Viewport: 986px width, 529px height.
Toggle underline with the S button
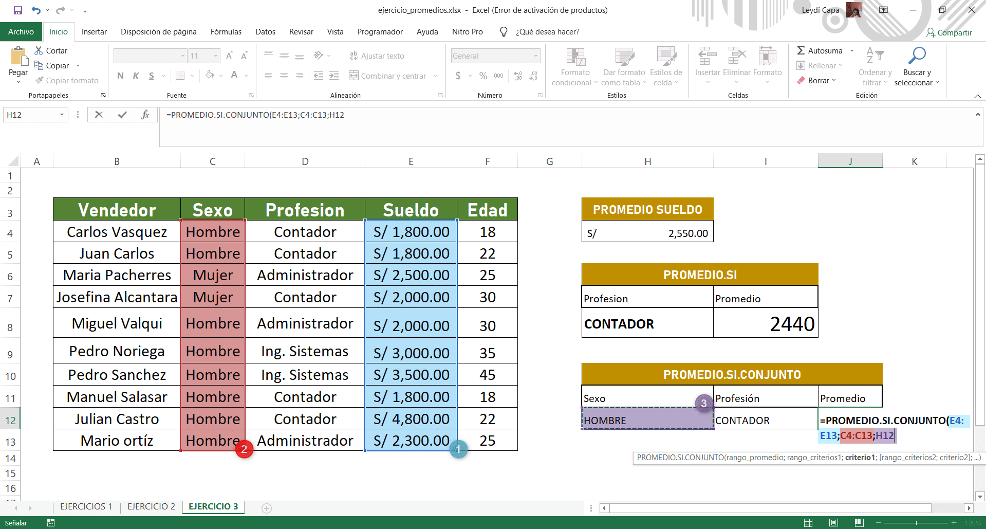[150, 76]
